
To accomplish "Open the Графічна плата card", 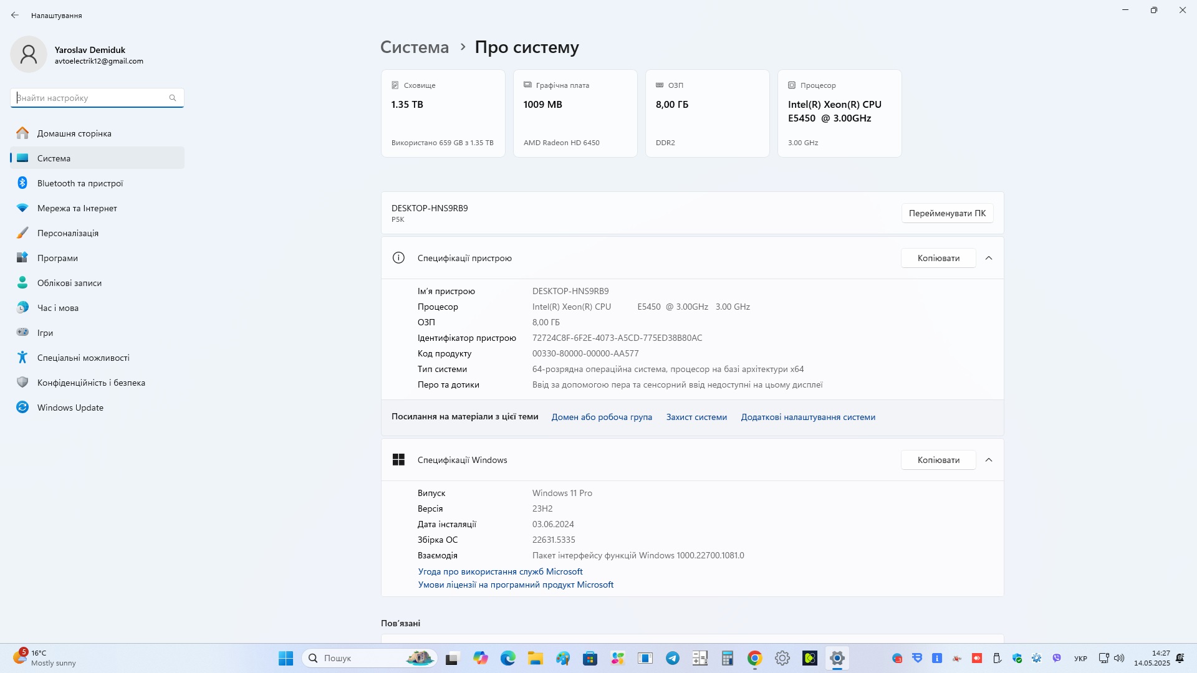I will coord(575,113).
